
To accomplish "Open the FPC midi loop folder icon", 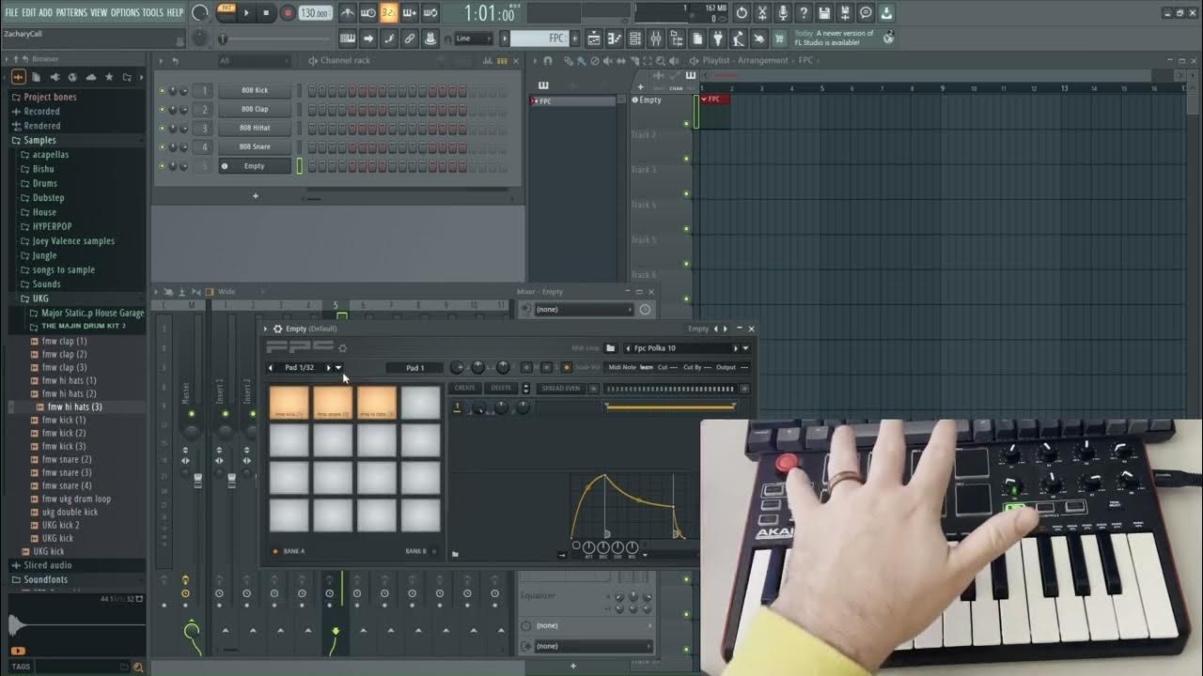I will [x=610, y=348].
